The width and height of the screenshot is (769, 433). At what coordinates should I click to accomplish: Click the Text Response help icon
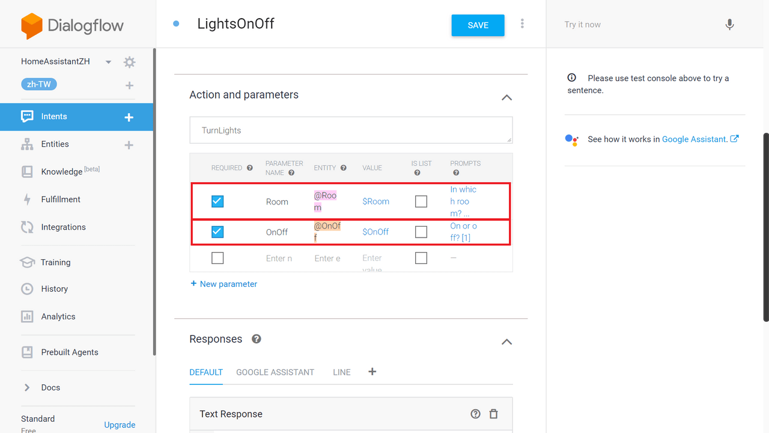coord(476,414)
